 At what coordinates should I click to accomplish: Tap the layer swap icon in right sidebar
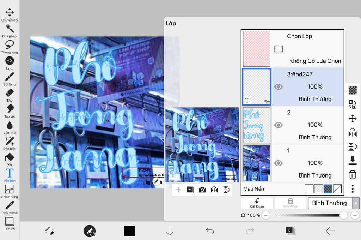click(x=353, y=104)
